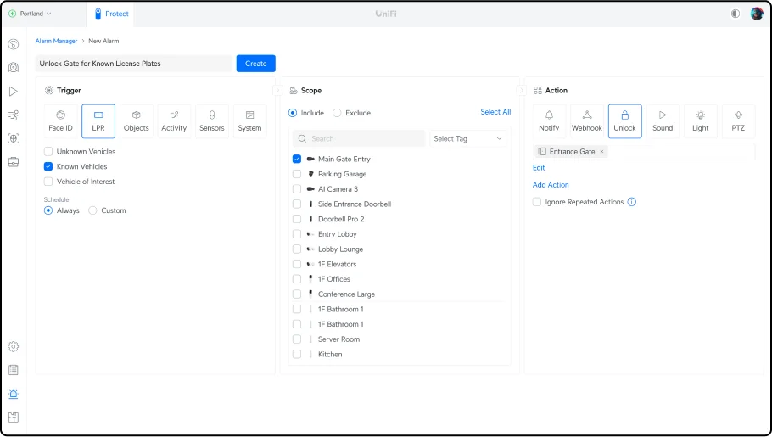
Task: Choose the Notify action tile
Action: pos(549,121)
